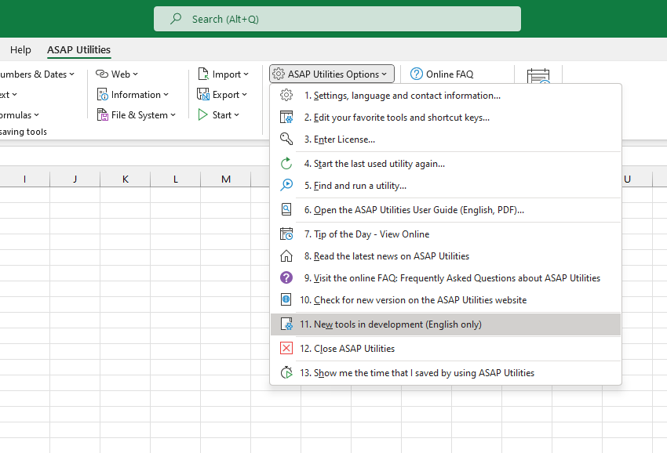The image size is (667, 453).
Task: Open the ASAP Utilities User Guide PDF entry
Action: (446, 210)
